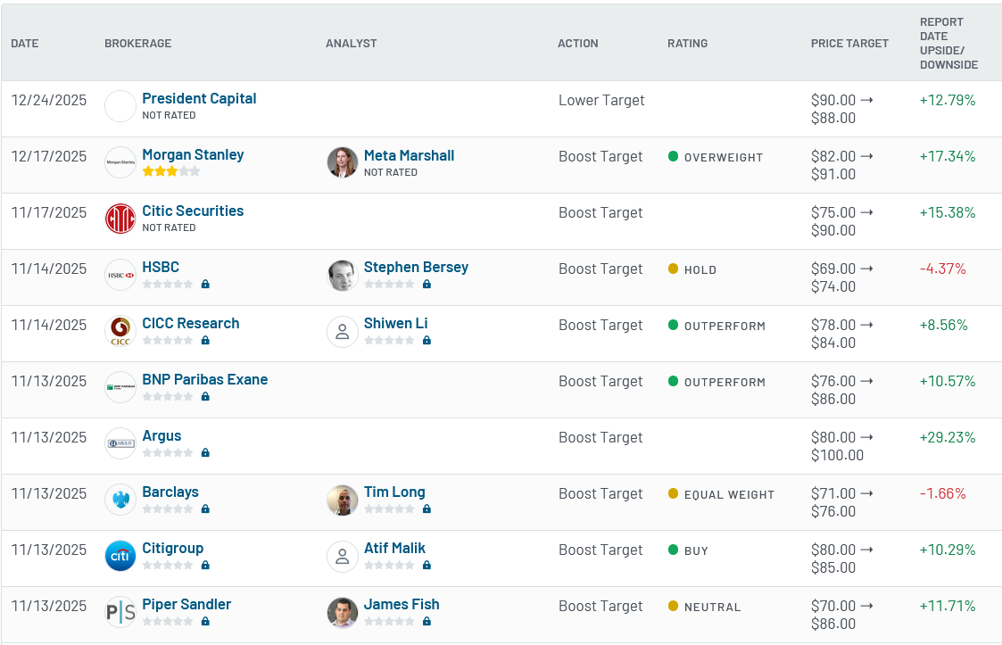Click the Barclays eagle logo
This screenshot has height=645, width=1002.
120,500
